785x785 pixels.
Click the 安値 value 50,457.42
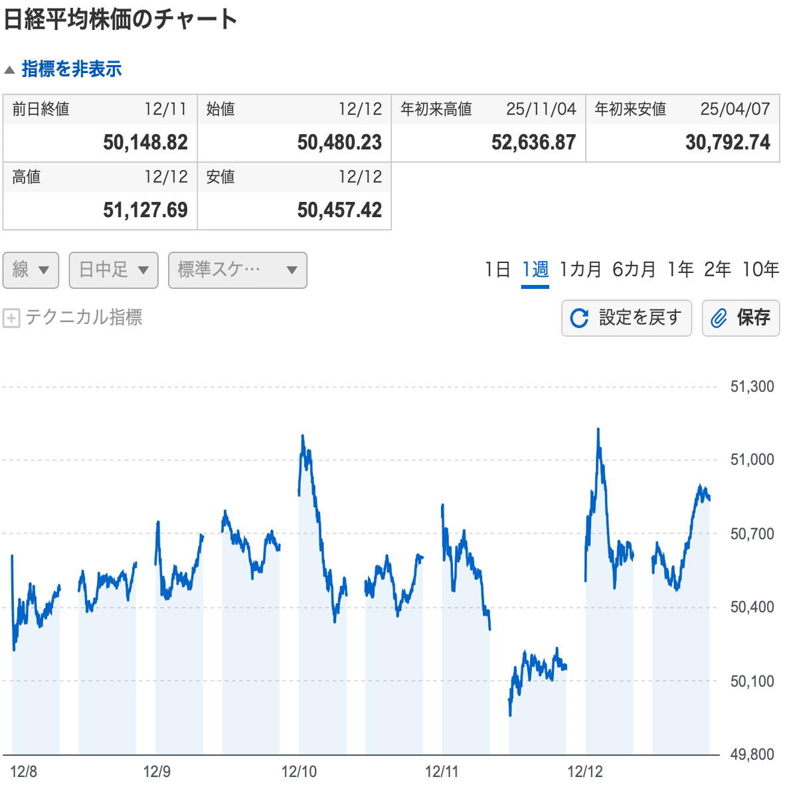pyautogui.click(x=339, y=210)
